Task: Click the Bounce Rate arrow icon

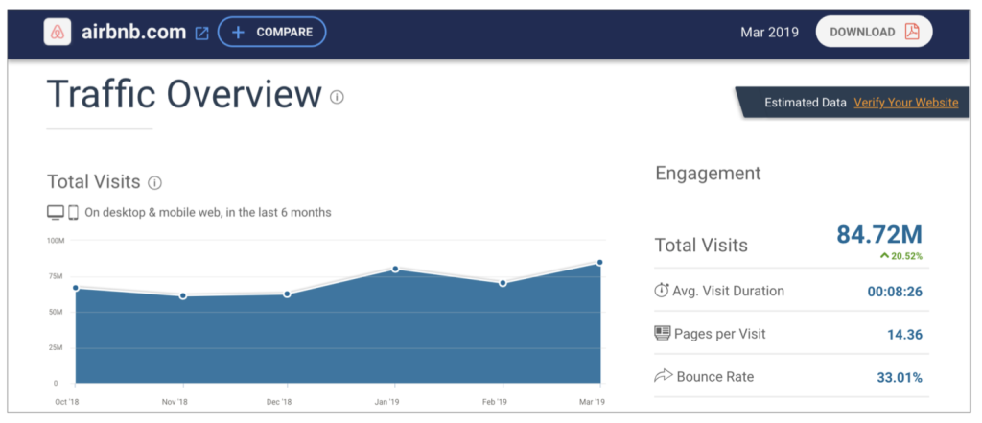Action: (x=663, y=377)
